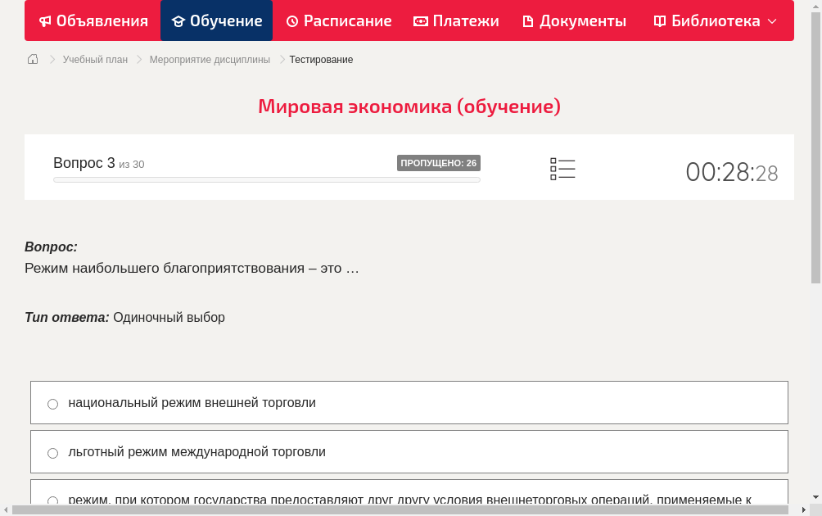822x516 pixels.
Task: Expand the Библиотека dropdown chevron
Action: 773,22
